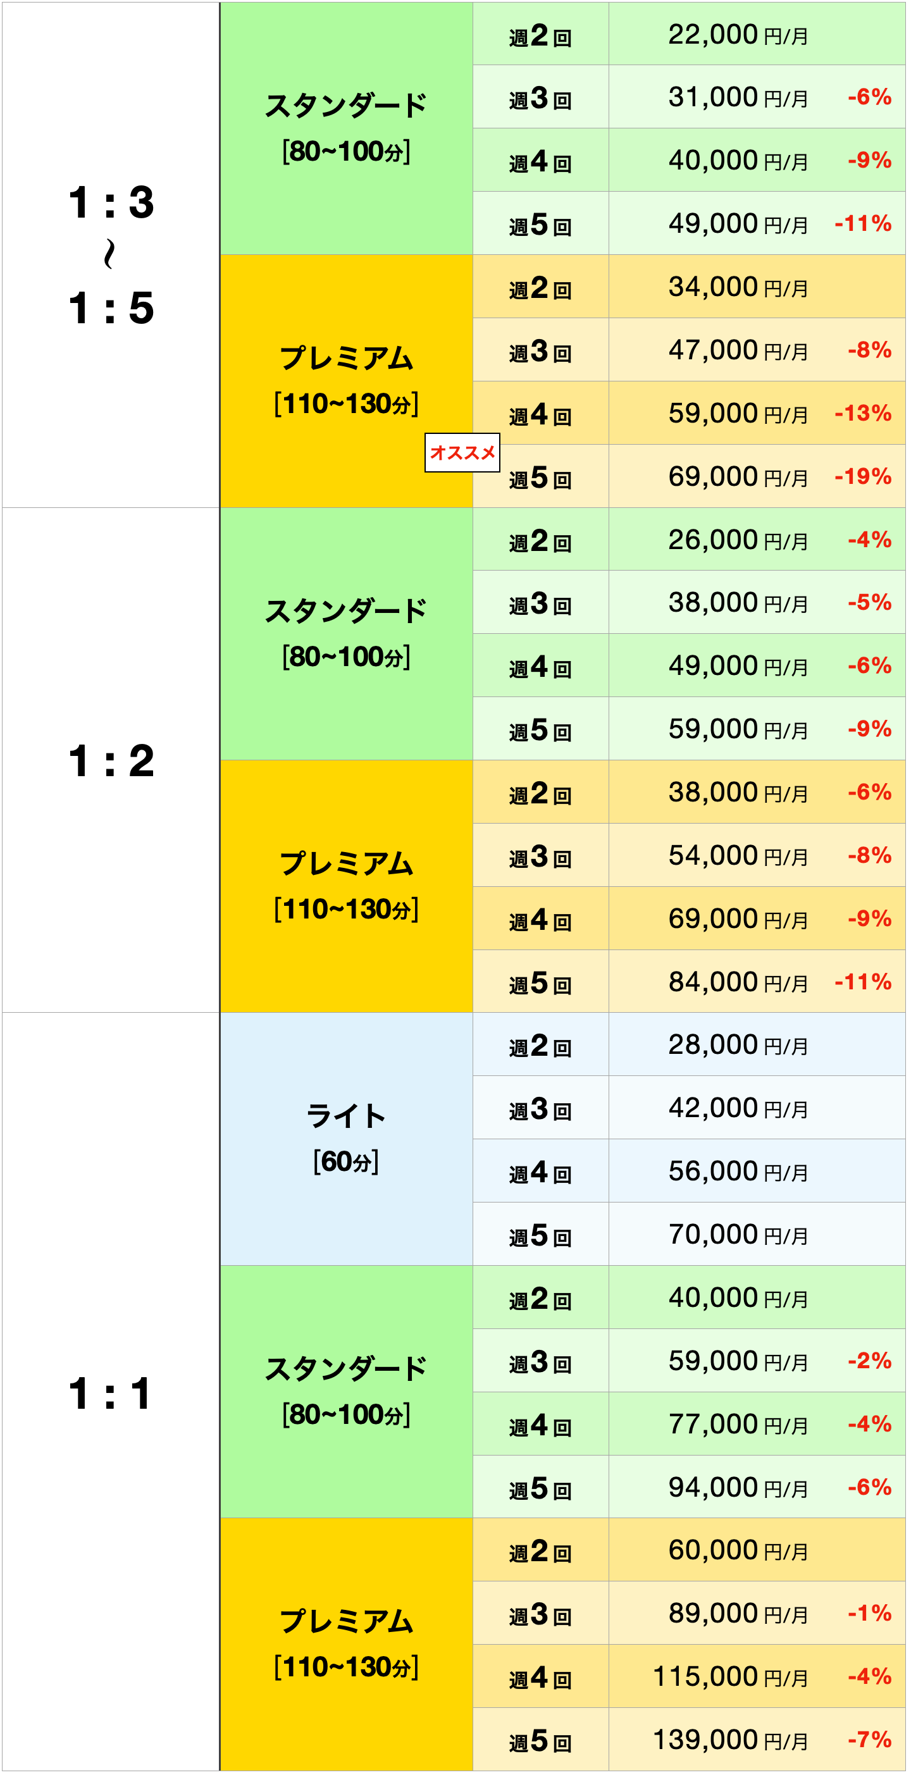This screenshot has height=1775, width=911.
Task: Click the 94,000円/月 price
Action: click(x=738, y=1488)
